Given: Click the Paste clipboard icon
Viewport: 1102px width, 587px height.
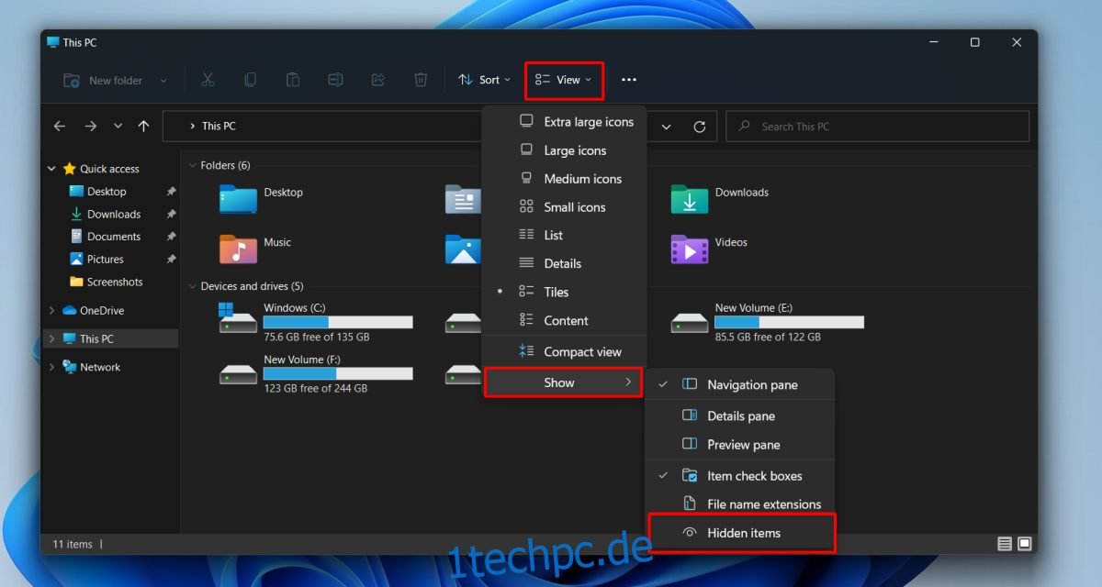Looking at the screenshot, I should click(293, 80).
